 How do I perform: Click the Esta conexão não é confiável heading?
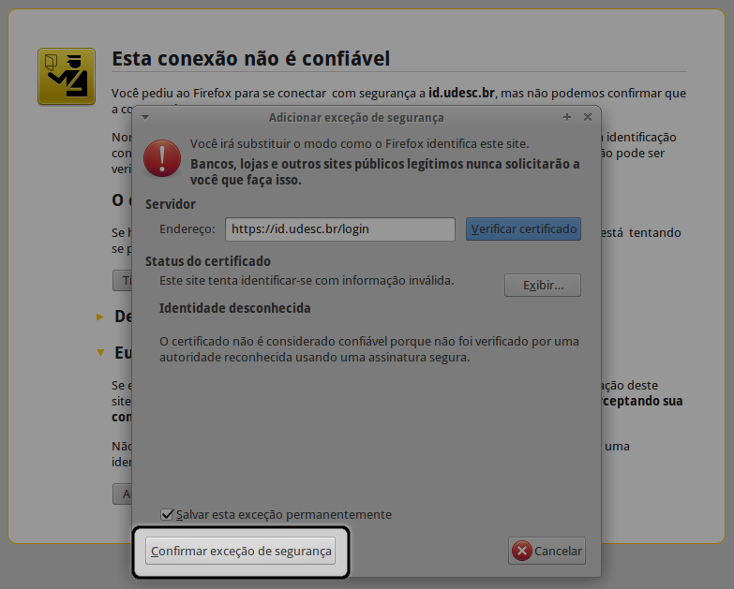[x=250, y=59]
